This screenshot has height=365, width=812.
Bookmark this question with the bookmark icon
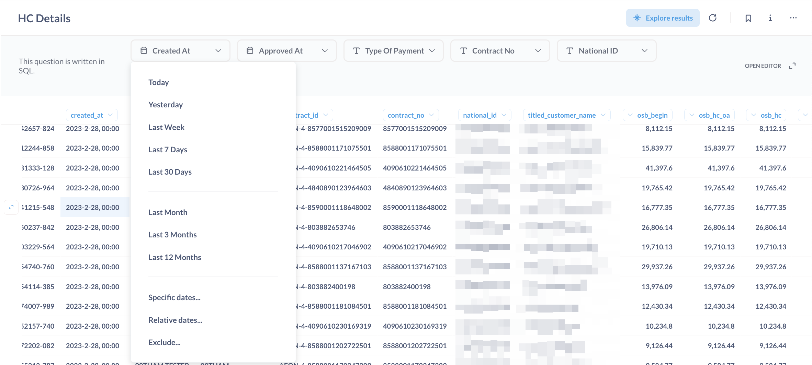(748, 18)
